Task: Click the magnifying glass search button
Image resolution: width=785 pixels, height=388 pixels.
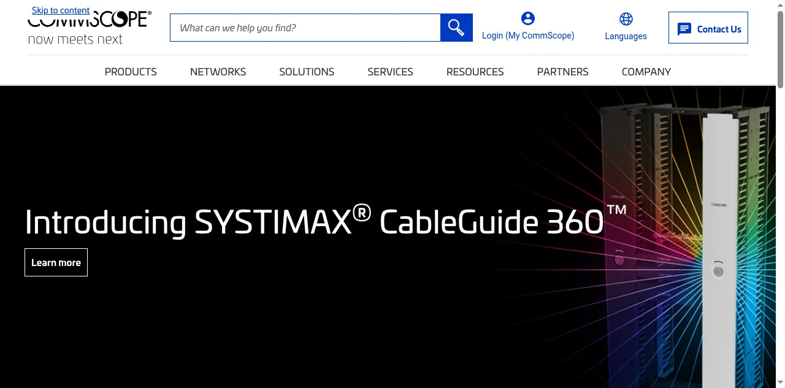Action: pyautogui.click(x=456, y=28)
